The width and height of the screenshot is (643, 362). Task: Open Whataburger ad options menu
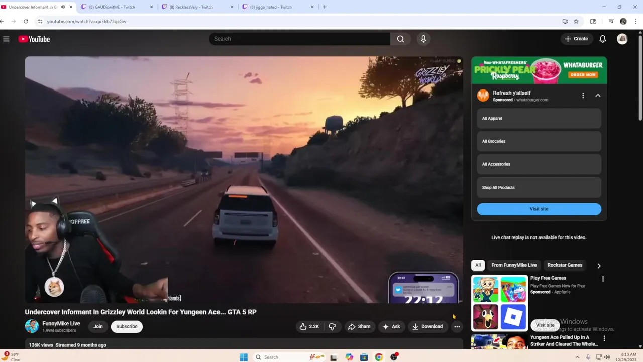coord(583,96)
